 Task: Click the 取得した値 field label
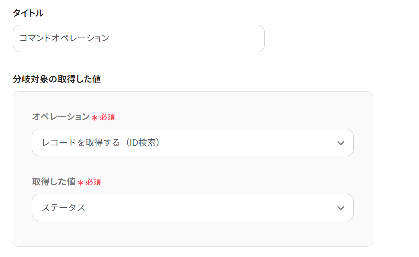(x=53, y=182)
